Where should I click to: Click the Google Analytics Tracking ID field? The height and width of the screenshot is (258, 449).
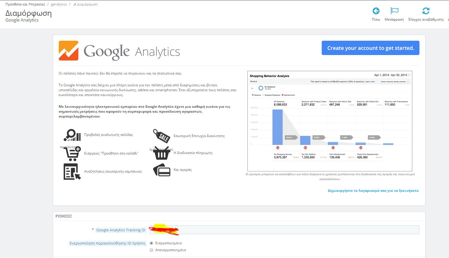tap(284, 230)
